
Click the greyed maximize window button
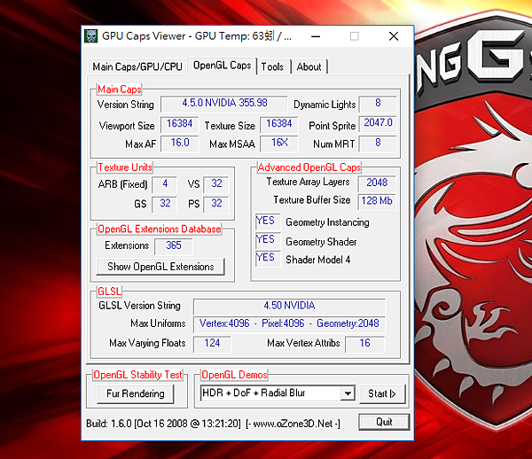(x=355, y=36)
